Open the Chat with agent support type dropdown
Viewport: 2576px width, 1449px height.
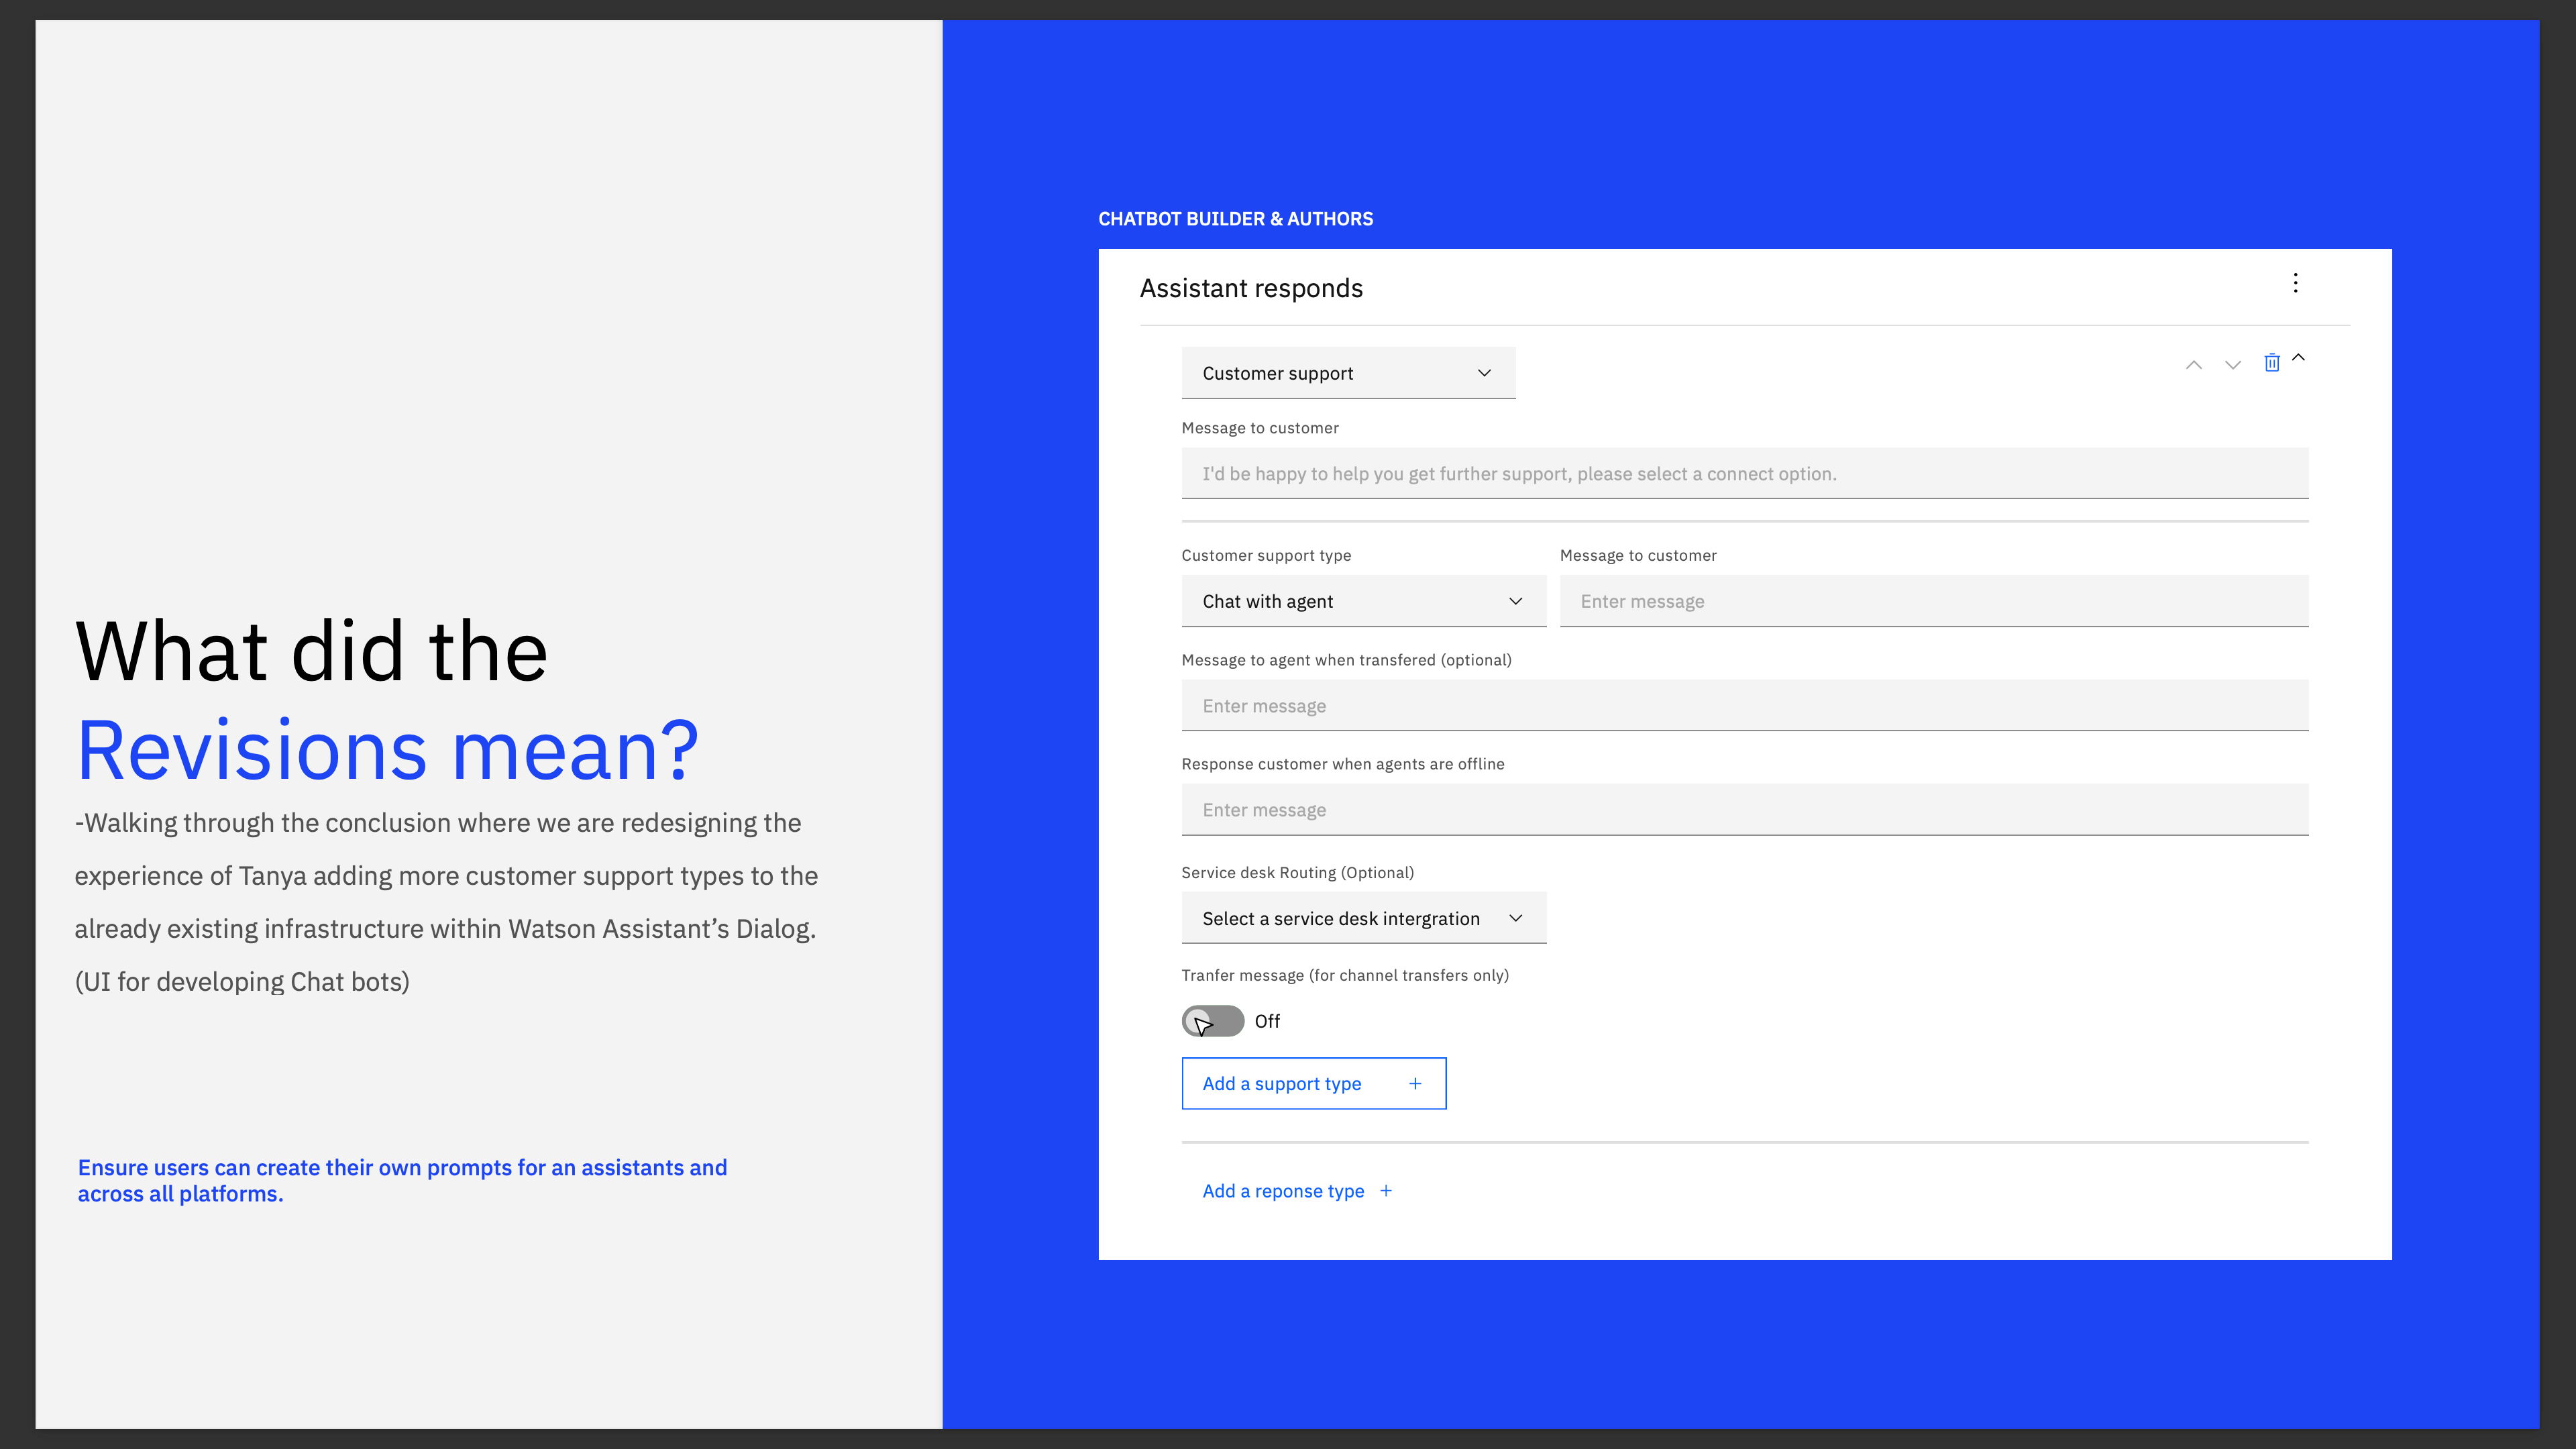[1364, 601]
